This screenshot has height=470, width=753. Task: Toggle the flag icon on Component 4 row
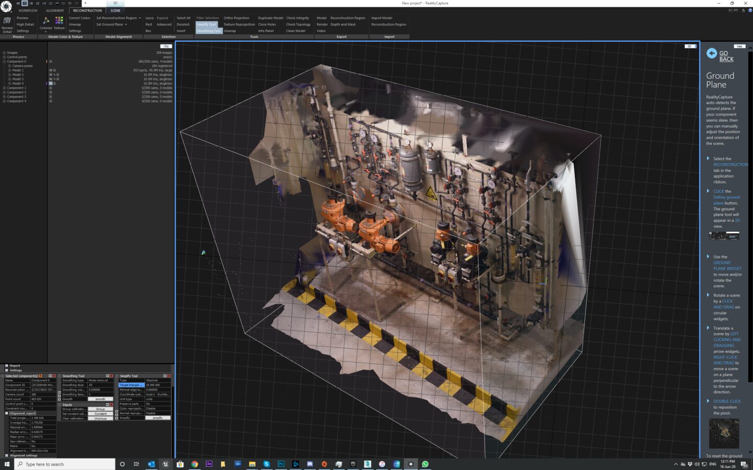click(x=51, y=101)
